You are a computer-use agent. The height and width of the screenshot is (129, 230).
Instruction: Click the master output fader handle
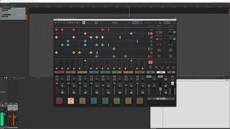(x=172, y=83)
